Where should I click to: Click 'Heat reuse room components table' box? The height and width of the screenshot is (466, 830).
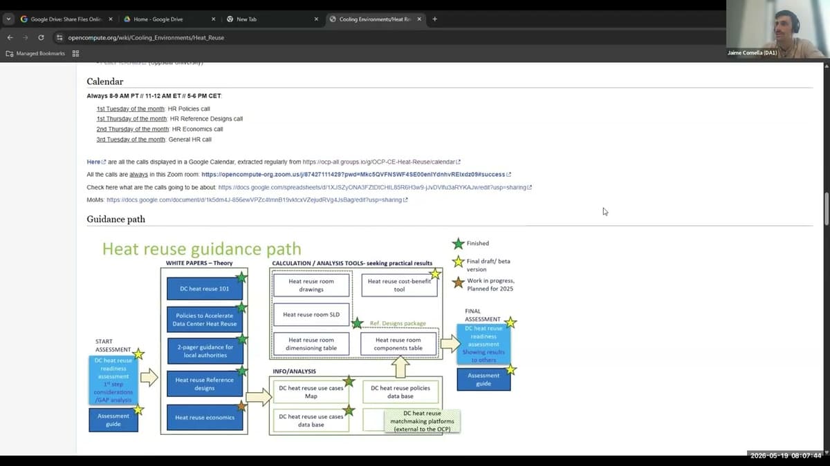point(398,344)
